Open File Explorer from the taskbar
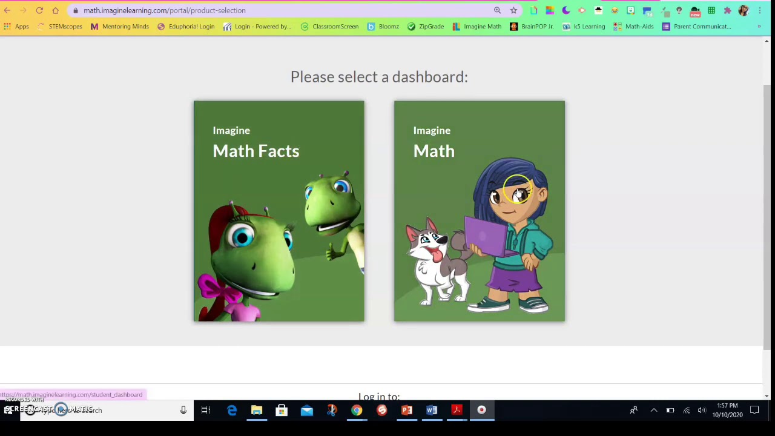Screen dimensions: 775x436 tap(257, 411)
